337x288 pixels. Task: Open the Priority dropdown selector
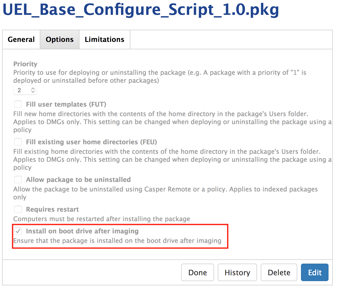tap(25, 90)
